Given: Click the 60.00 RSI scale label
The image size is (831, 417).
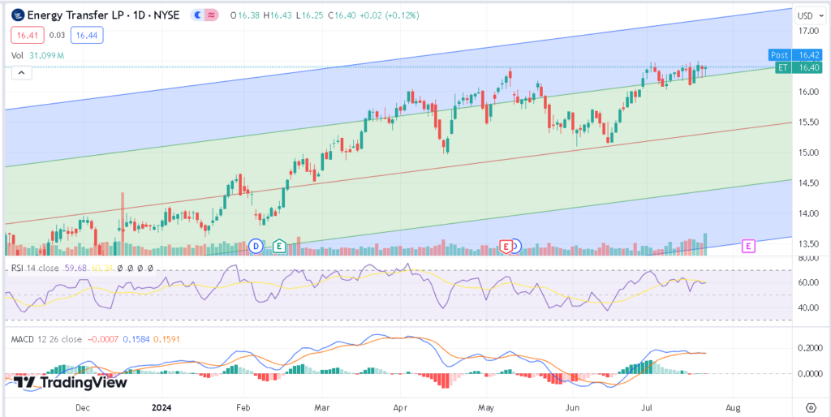Looking at the screenshot, I should coord(810,282).
